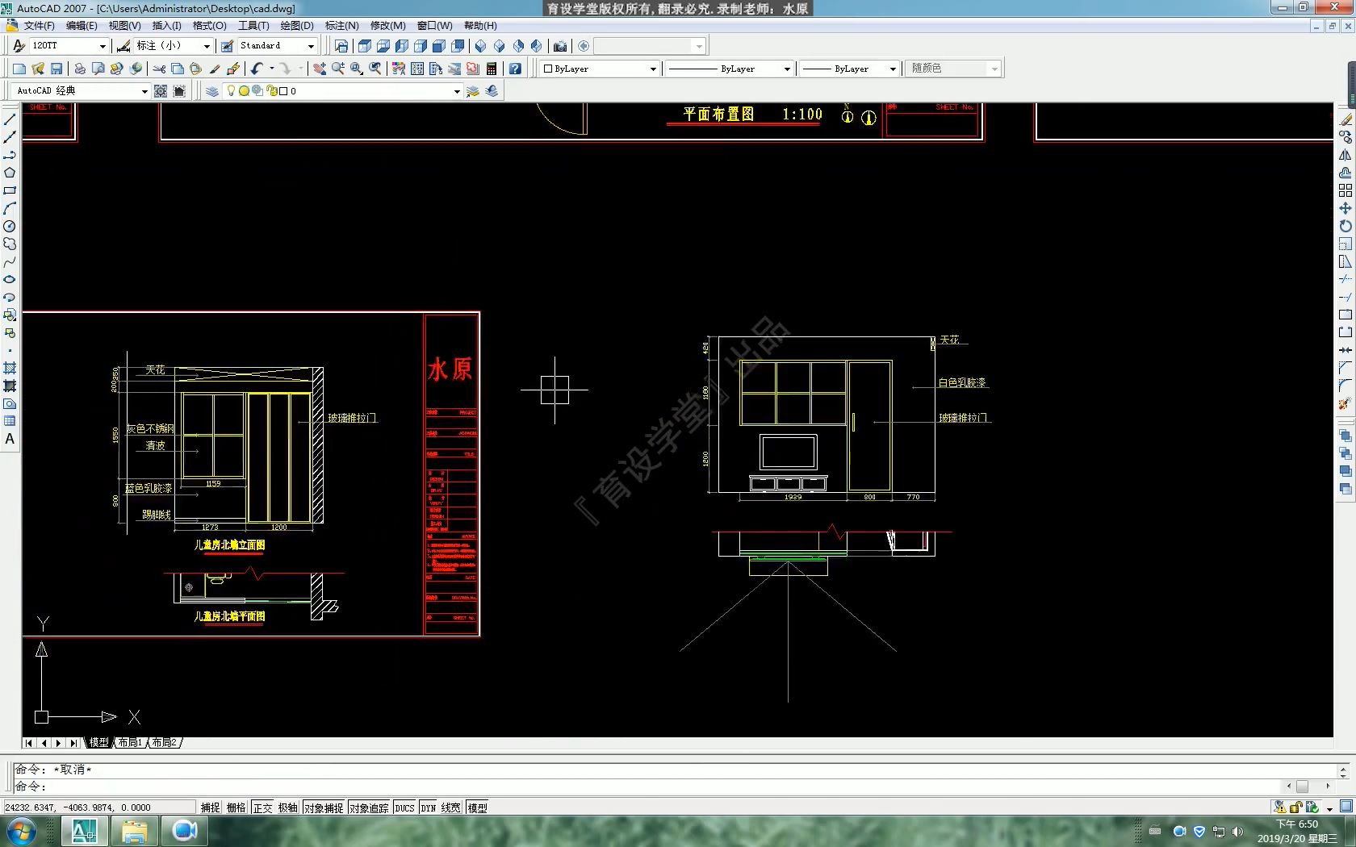Viewport: 1356px width, 847px height.
Task: Select the Polygon draw tool
Action: (x=10, y=173)
